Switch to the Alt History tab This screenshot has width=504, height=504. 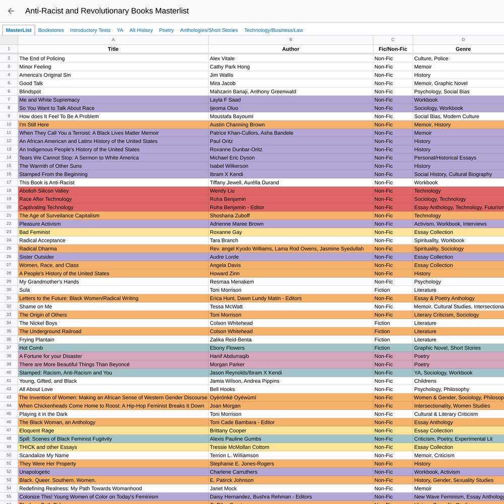point(141,30)
